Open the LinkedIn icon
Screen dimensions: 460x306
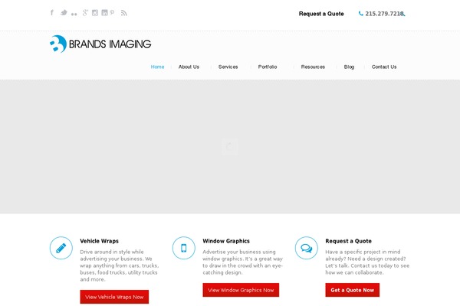[104, 12]
